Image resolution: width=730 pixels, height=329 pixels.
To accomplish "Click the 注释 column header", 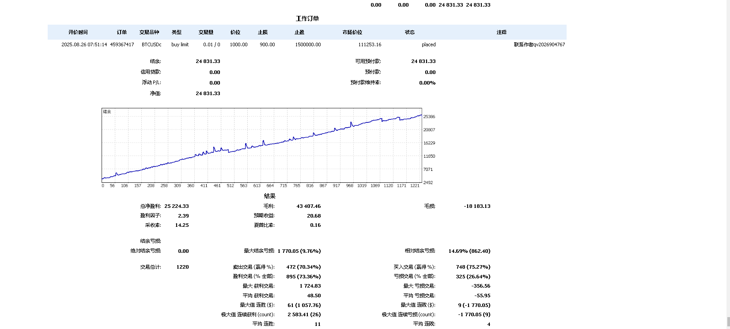I will [x=502, y=32].
